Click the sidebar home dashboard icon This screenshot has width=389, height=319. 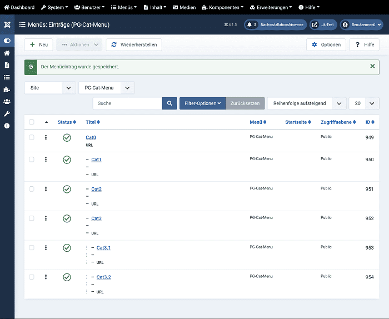point(7,53)
